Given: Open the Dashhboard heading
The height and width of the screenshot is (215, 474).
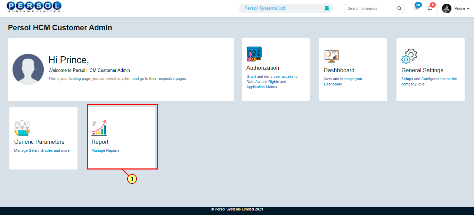Looking at the screenshot, I should [x=339, y=70].
